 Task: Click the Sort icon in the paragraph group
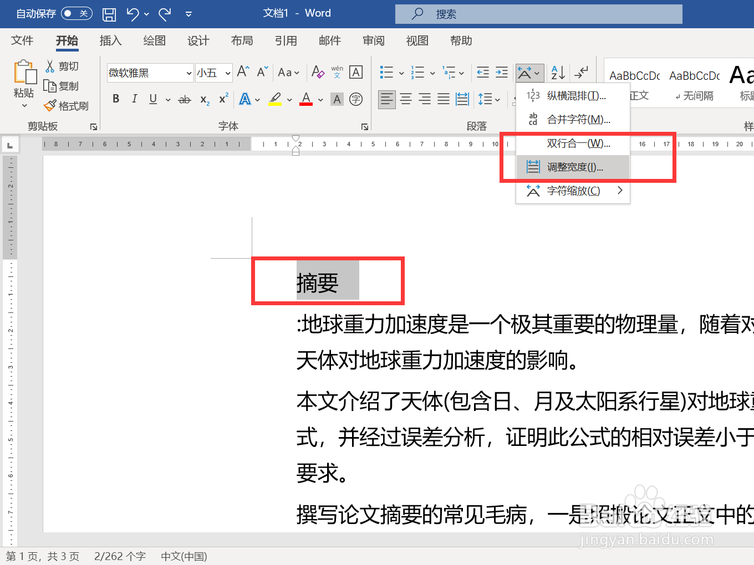click(x=557, y=72)
